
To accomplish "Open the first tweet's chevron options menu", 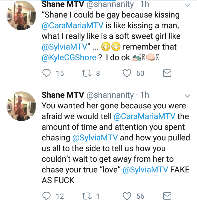I will pos(187,5).
